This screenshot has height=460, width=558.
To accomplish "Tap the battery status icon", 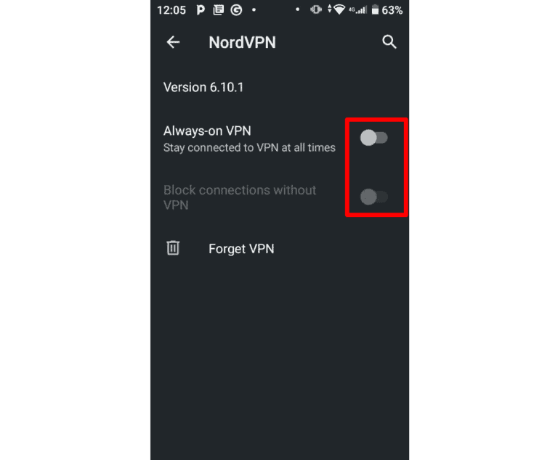I will coord(375,9).
